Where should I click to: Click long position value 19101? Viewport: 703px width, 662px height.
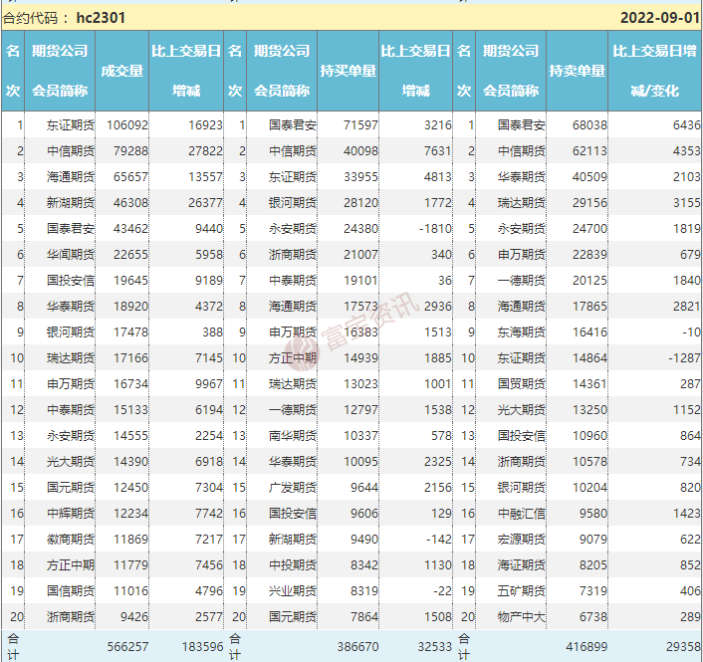360,281
